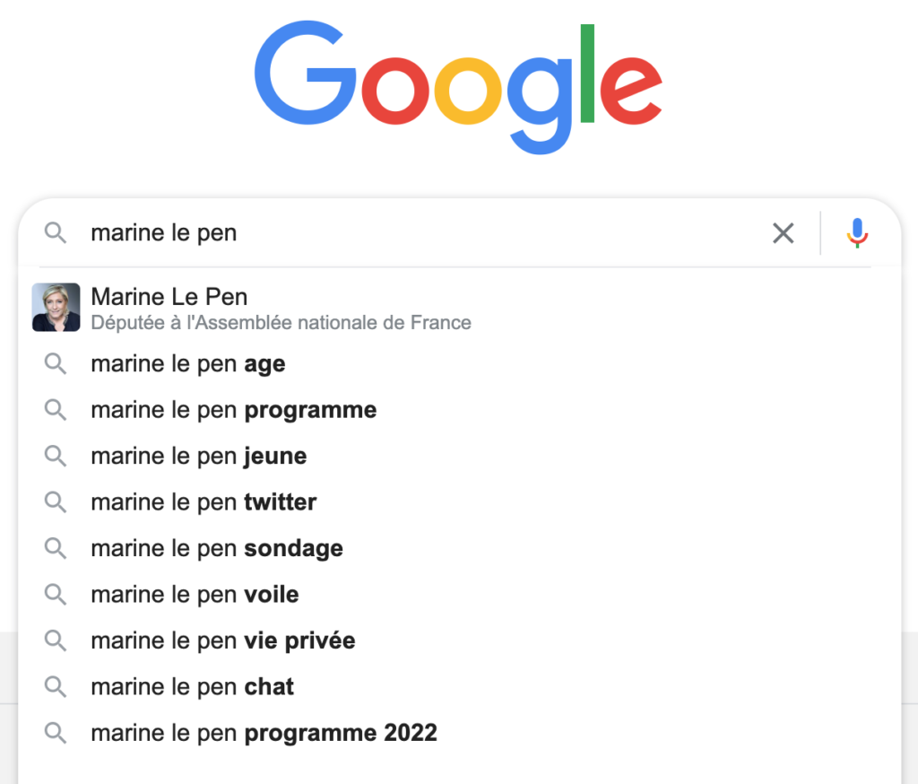Click the magnifier icon beside 'marine le pen age'
This screenshot has height=784, width=918.
[x=56, y=364]
